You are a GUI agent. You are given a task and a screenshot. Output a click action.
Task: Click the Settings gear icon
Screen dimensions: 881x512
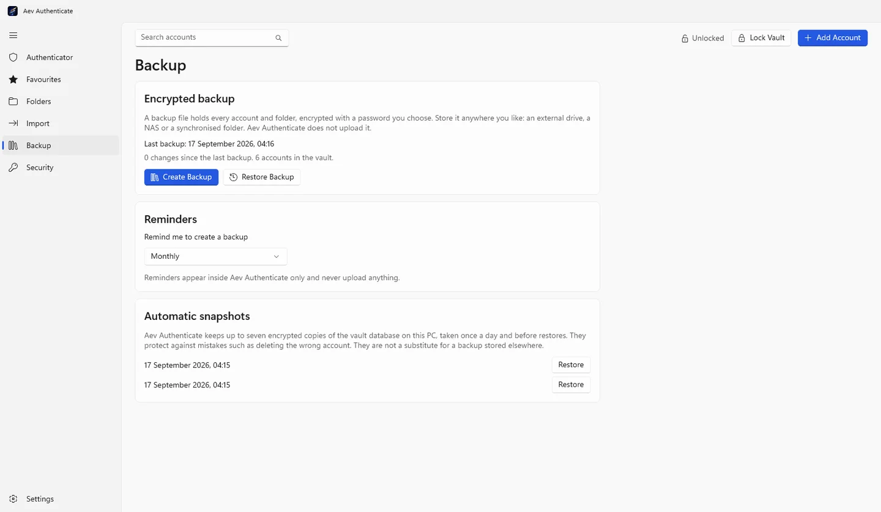(13, 499)
